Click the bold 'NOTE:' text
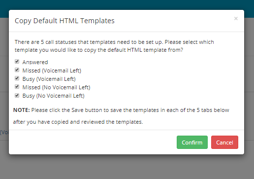Viewport: 254px width, 179px height. click(x=22, y=110)
